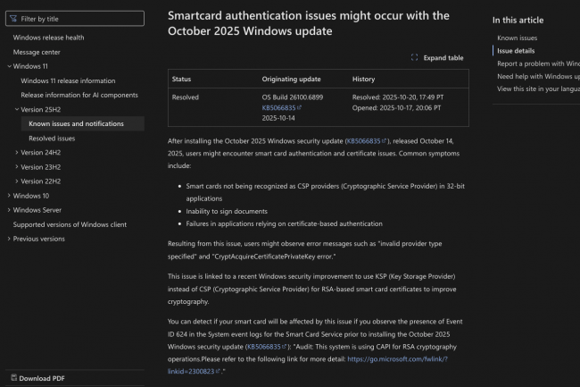Expand the Windows 10 tree item
The width and height of the screenshot is (580, 387).
pyautogui.click(x=9, y=196)
